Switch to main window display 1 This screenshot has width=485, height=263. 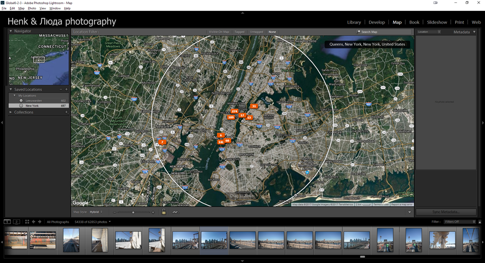tap(7, 222)
